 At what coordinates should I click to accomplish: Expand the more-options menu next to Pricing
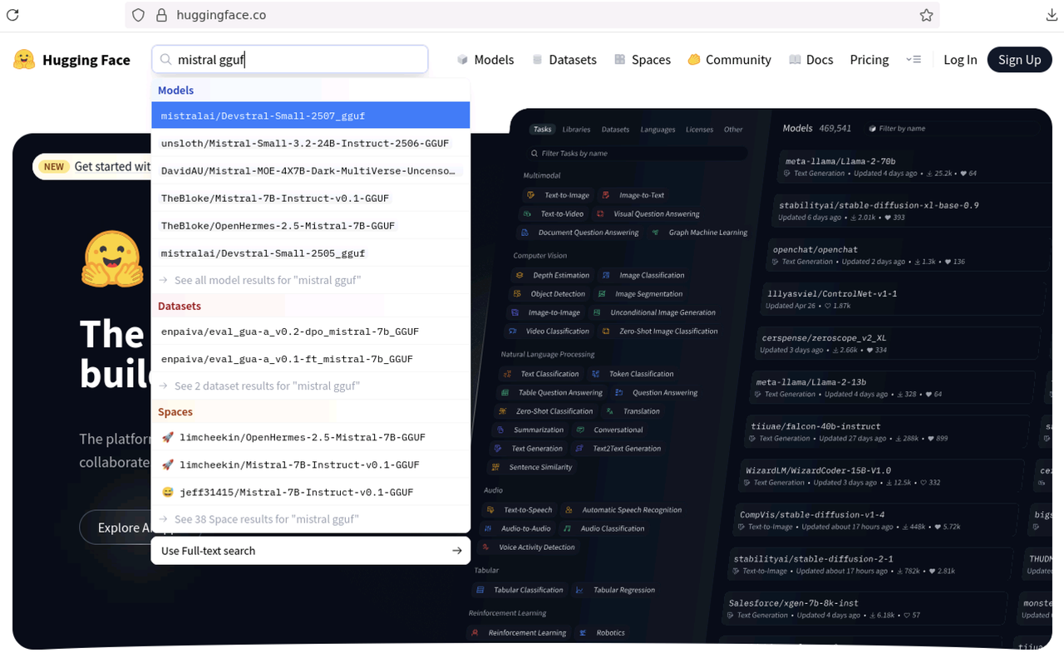click(x=914, y=60)
